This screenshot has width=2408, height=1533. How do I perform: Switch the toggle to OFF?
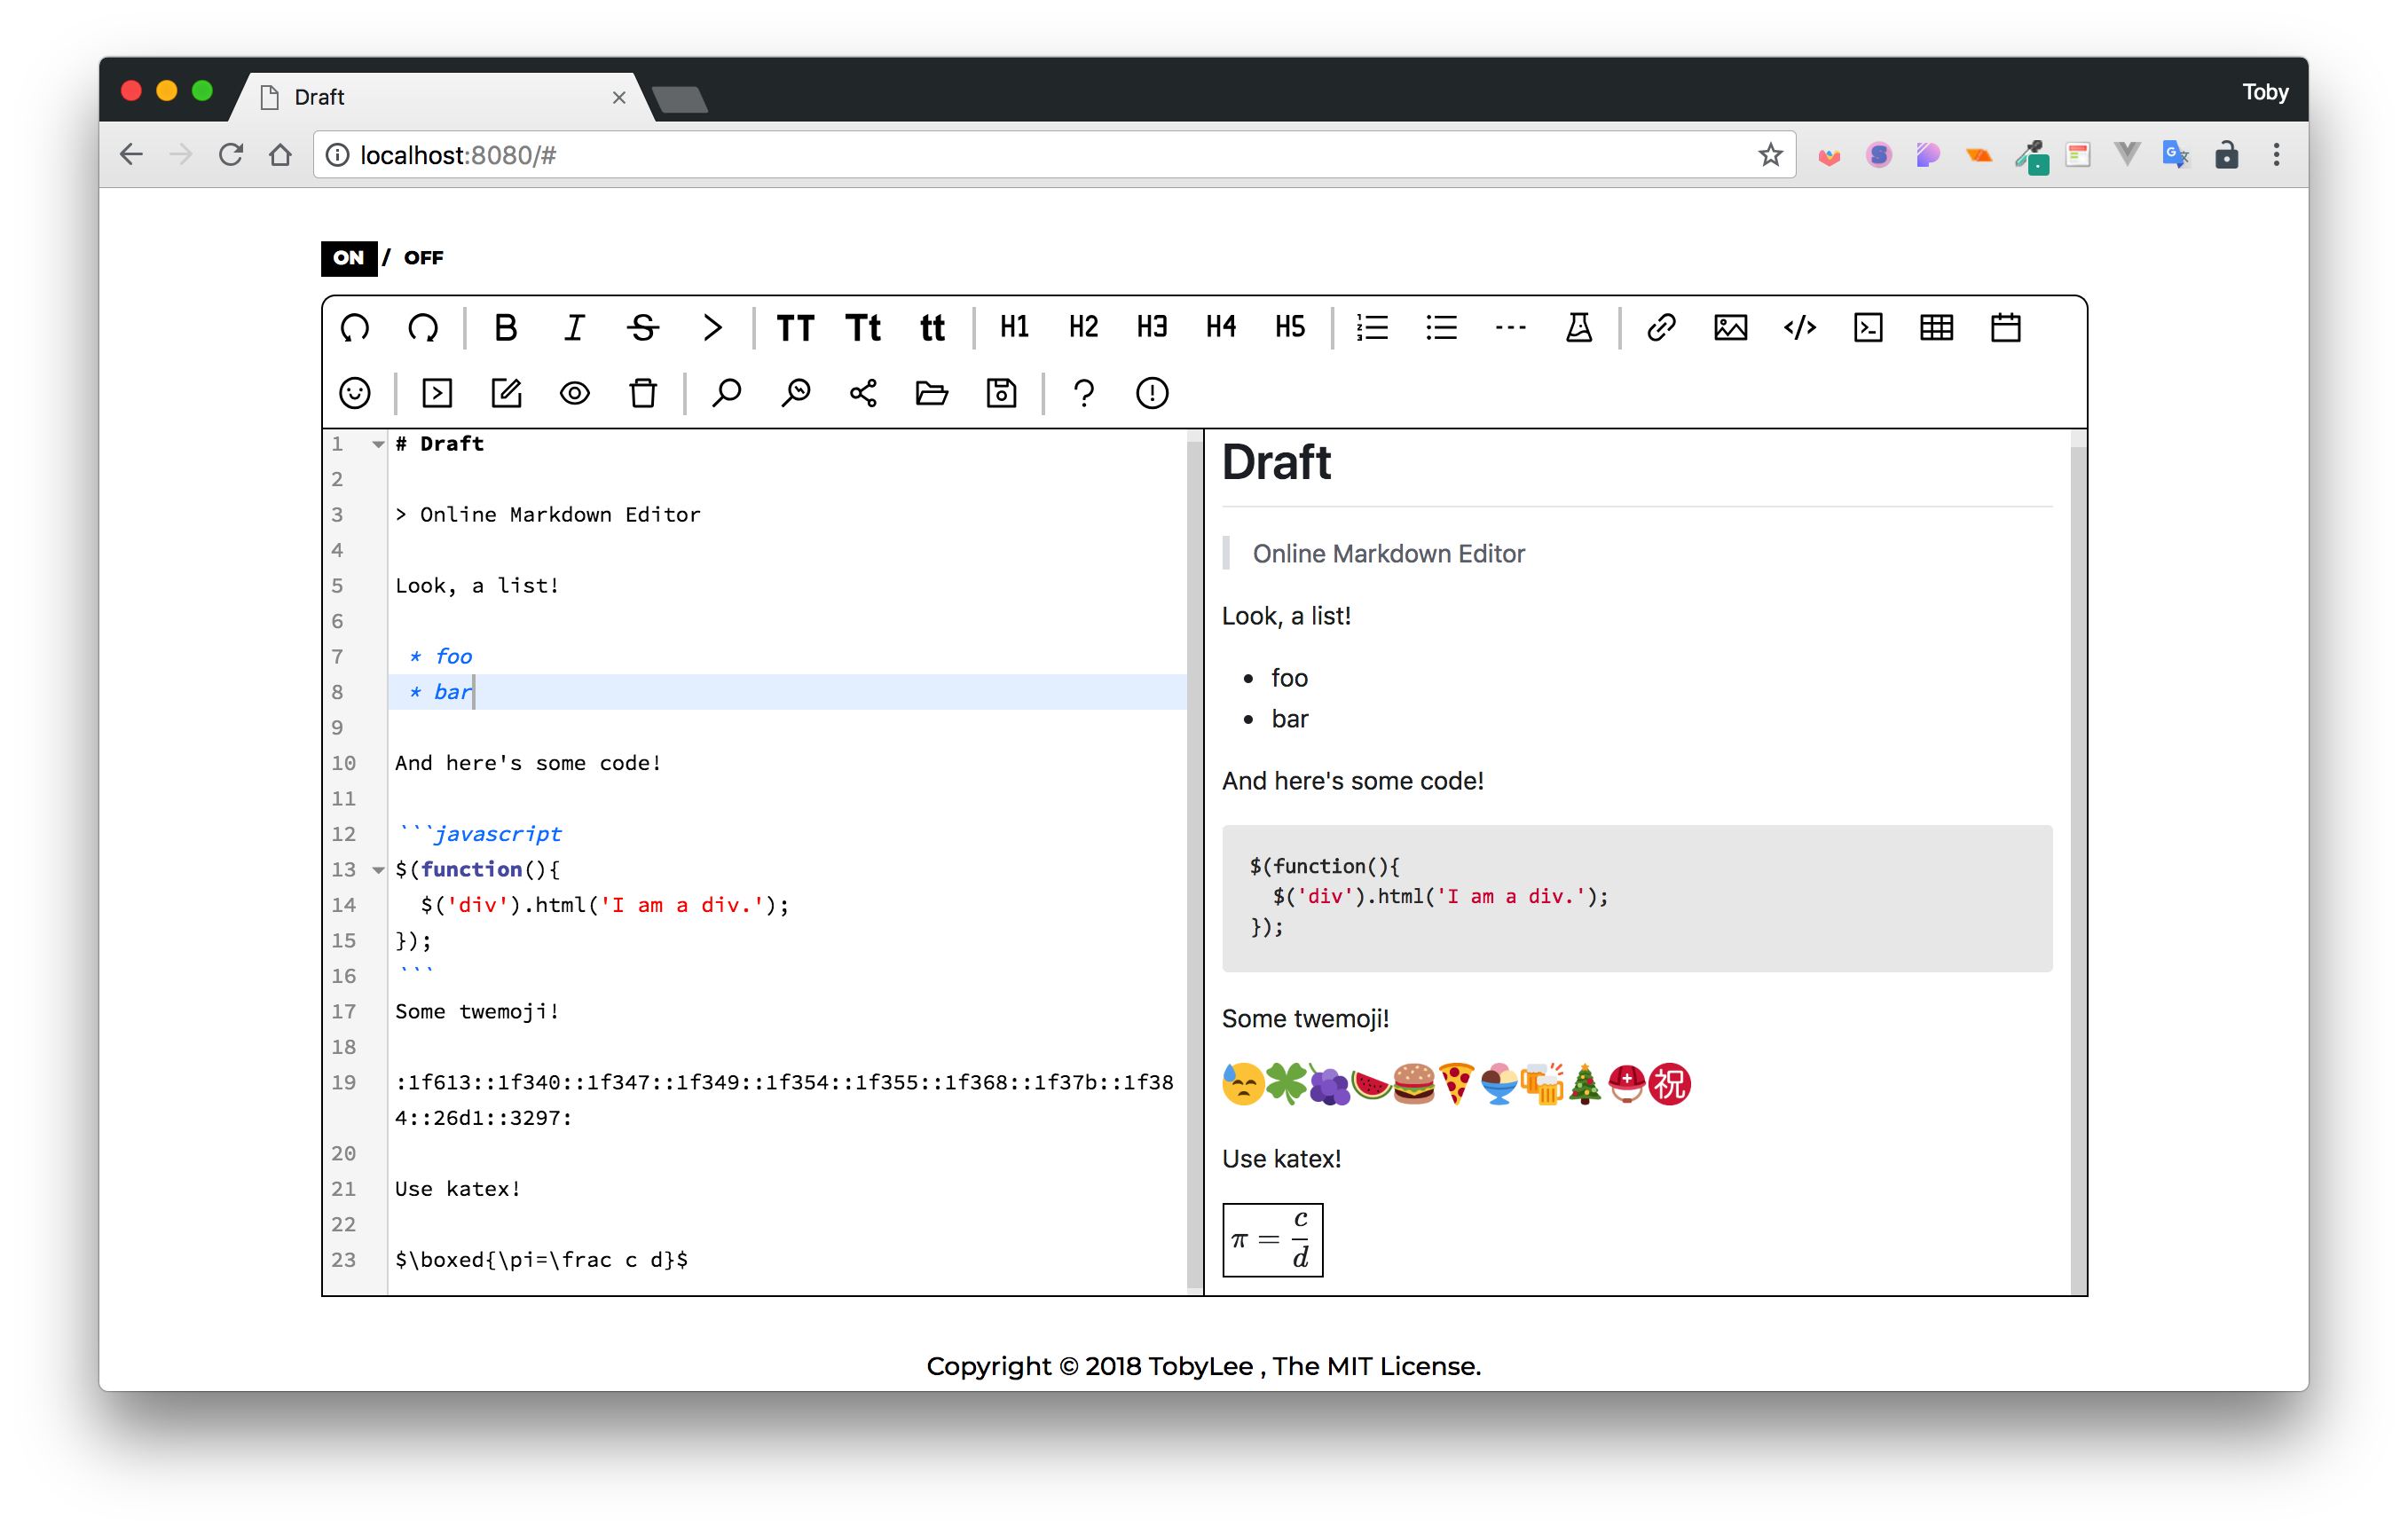(x=423, y=258)
